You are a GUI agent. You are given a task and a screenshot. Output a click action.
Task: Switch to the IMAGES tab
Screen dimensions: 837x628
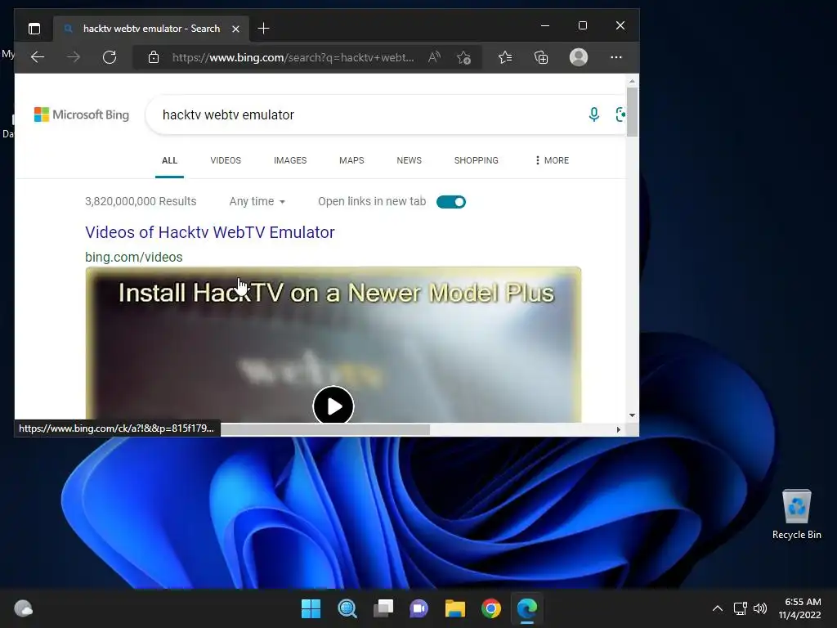point(290,160)
